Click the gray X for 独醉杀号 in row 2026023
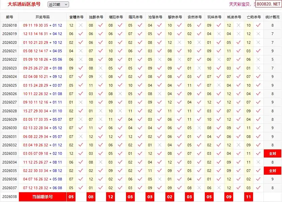Image resolution: width=282 pixels, height=202 pixels. [100, 68]
